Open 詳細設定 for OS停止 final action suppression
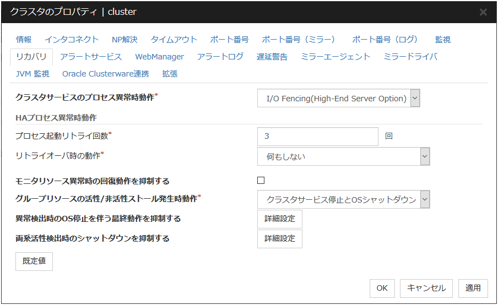The width and height of the screenshot is (498, 305). [279, 219]
